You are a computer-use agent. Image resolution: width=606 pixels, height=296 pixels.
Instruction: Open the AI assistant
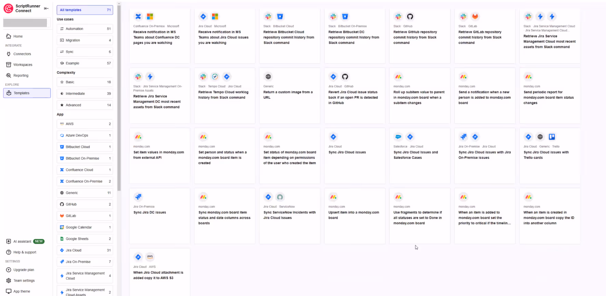[25, 241]
